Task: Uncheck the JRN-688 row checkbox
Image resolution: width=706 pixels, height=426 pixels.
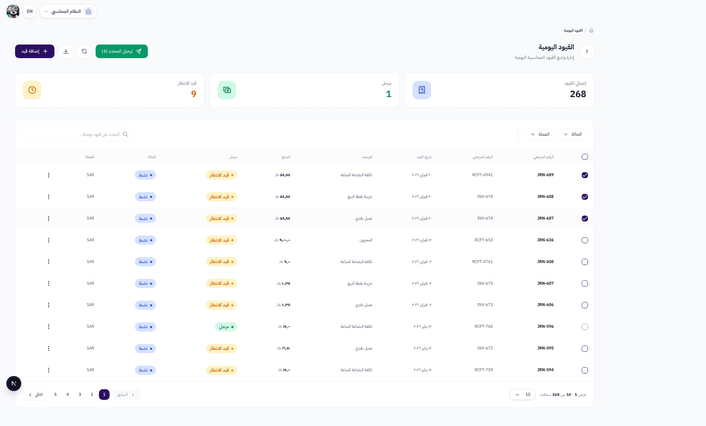Action: (x=585, y=197)
